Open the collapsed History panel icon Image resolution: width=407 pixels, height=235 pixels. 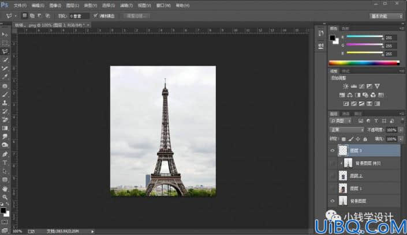321,33
